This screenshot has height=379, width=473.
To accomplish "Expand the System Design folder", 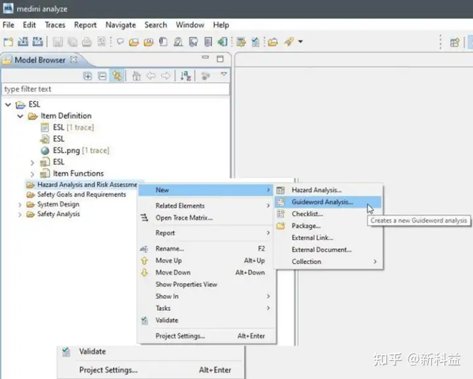I will (20, 205).
